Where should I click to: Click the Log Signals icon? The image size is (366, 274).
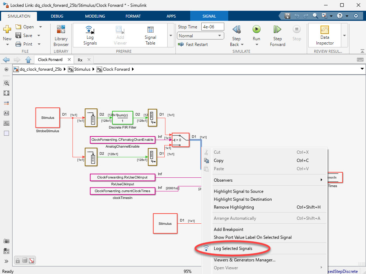90,31
